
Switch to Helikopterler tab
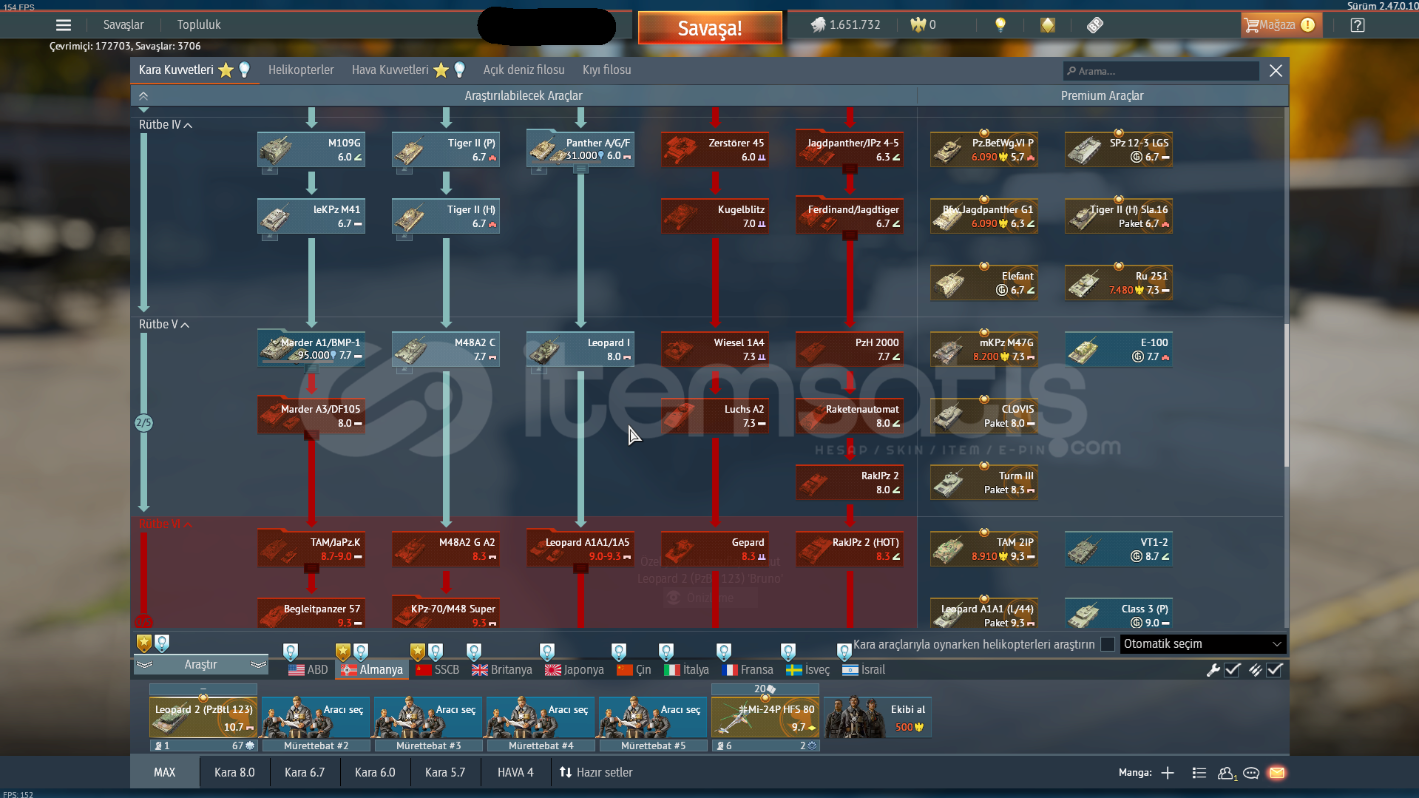pos(301,70)
